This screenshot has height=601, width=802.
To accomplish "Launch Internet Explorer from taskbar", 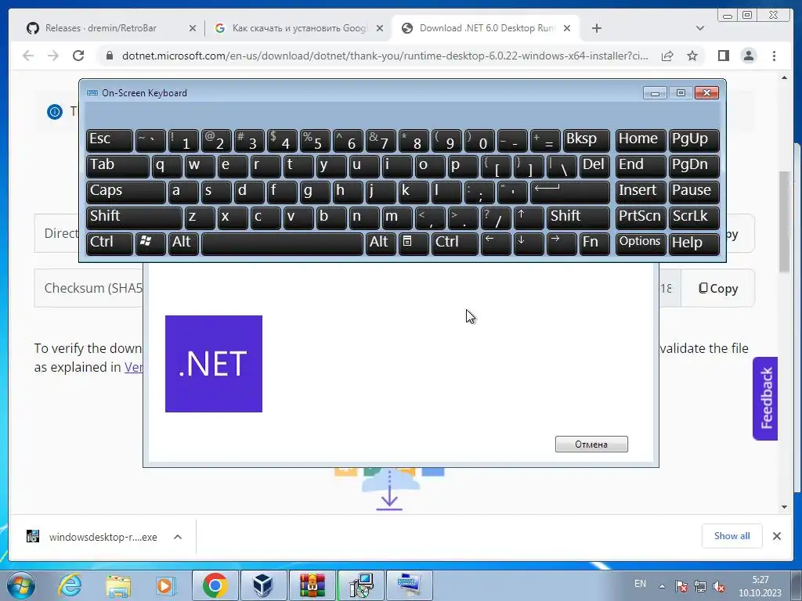I will [x=70, y=585].
